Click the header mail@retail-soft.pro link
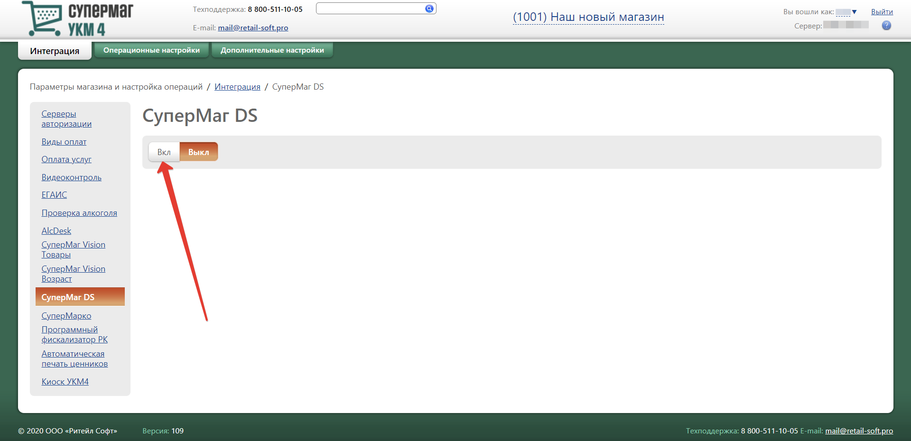 point(253,28)
